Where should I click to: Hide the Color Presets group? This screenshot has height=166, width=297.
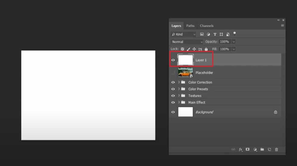173,89
